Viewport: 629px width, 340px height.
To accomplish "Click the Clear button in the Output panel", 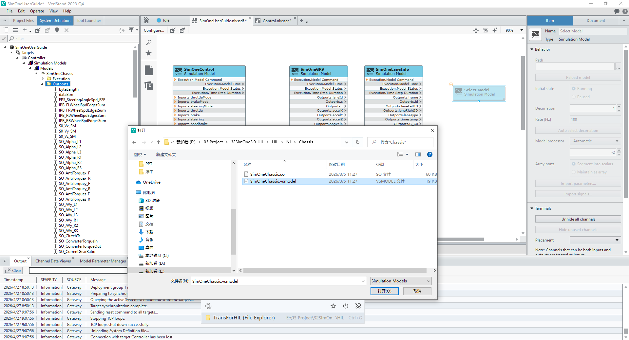I will click(13, 271).
